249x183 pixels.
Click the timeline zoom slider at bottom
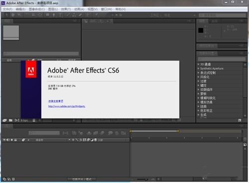142,179
